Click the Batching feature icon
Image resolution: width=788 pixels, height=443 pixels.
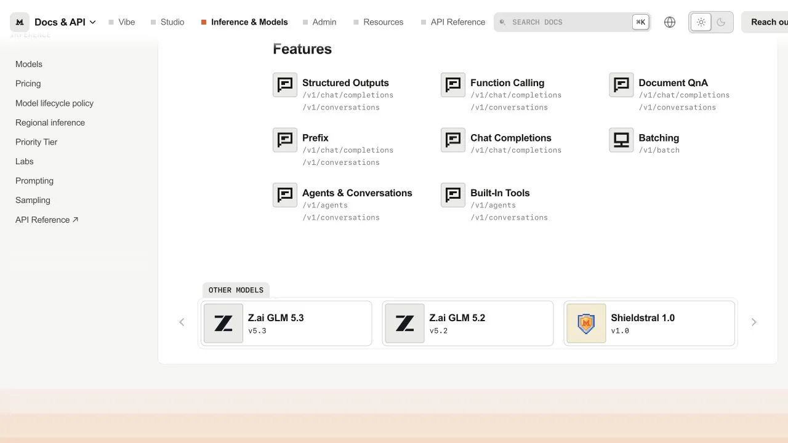(621, 140)
